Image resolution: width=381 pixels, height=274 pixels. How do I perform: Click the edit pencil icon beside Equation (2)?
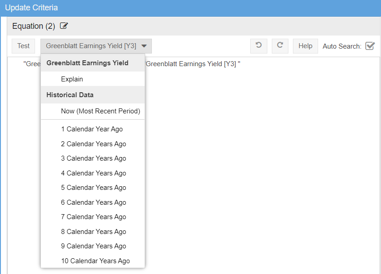[x=64, y=26]
